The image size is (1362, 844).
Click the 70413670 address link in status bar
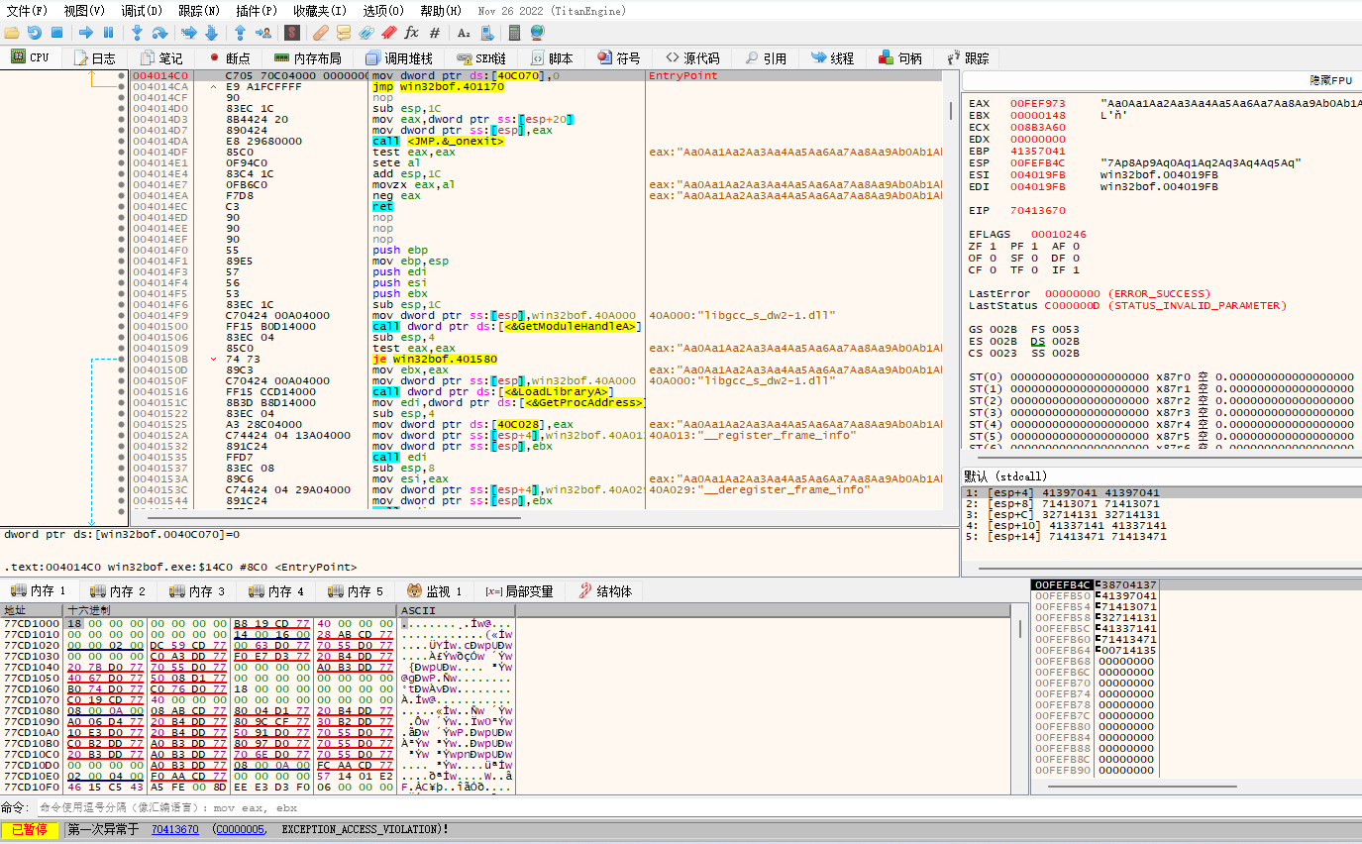point(174,829)
